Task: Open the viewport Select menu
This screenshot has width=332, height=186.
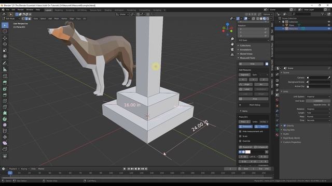Action: [43, 19]
